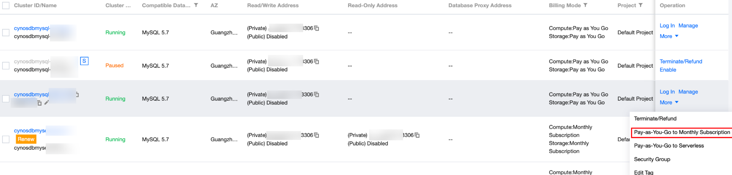Open Security Group from the More menu

click(x=652, y=159)
